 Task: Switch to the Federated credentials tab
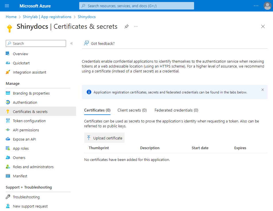(x=176, y=110)
